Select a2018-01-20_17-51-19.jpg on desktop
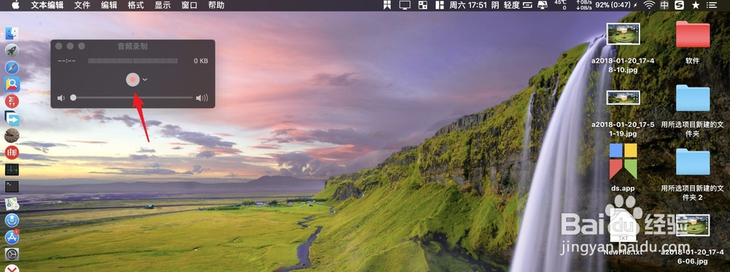This screenshot has width=730, height=272. 623,114
